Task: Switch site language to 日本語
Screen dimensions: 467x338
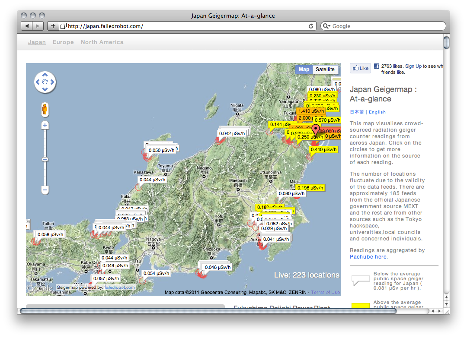Action: click(356, 112)
